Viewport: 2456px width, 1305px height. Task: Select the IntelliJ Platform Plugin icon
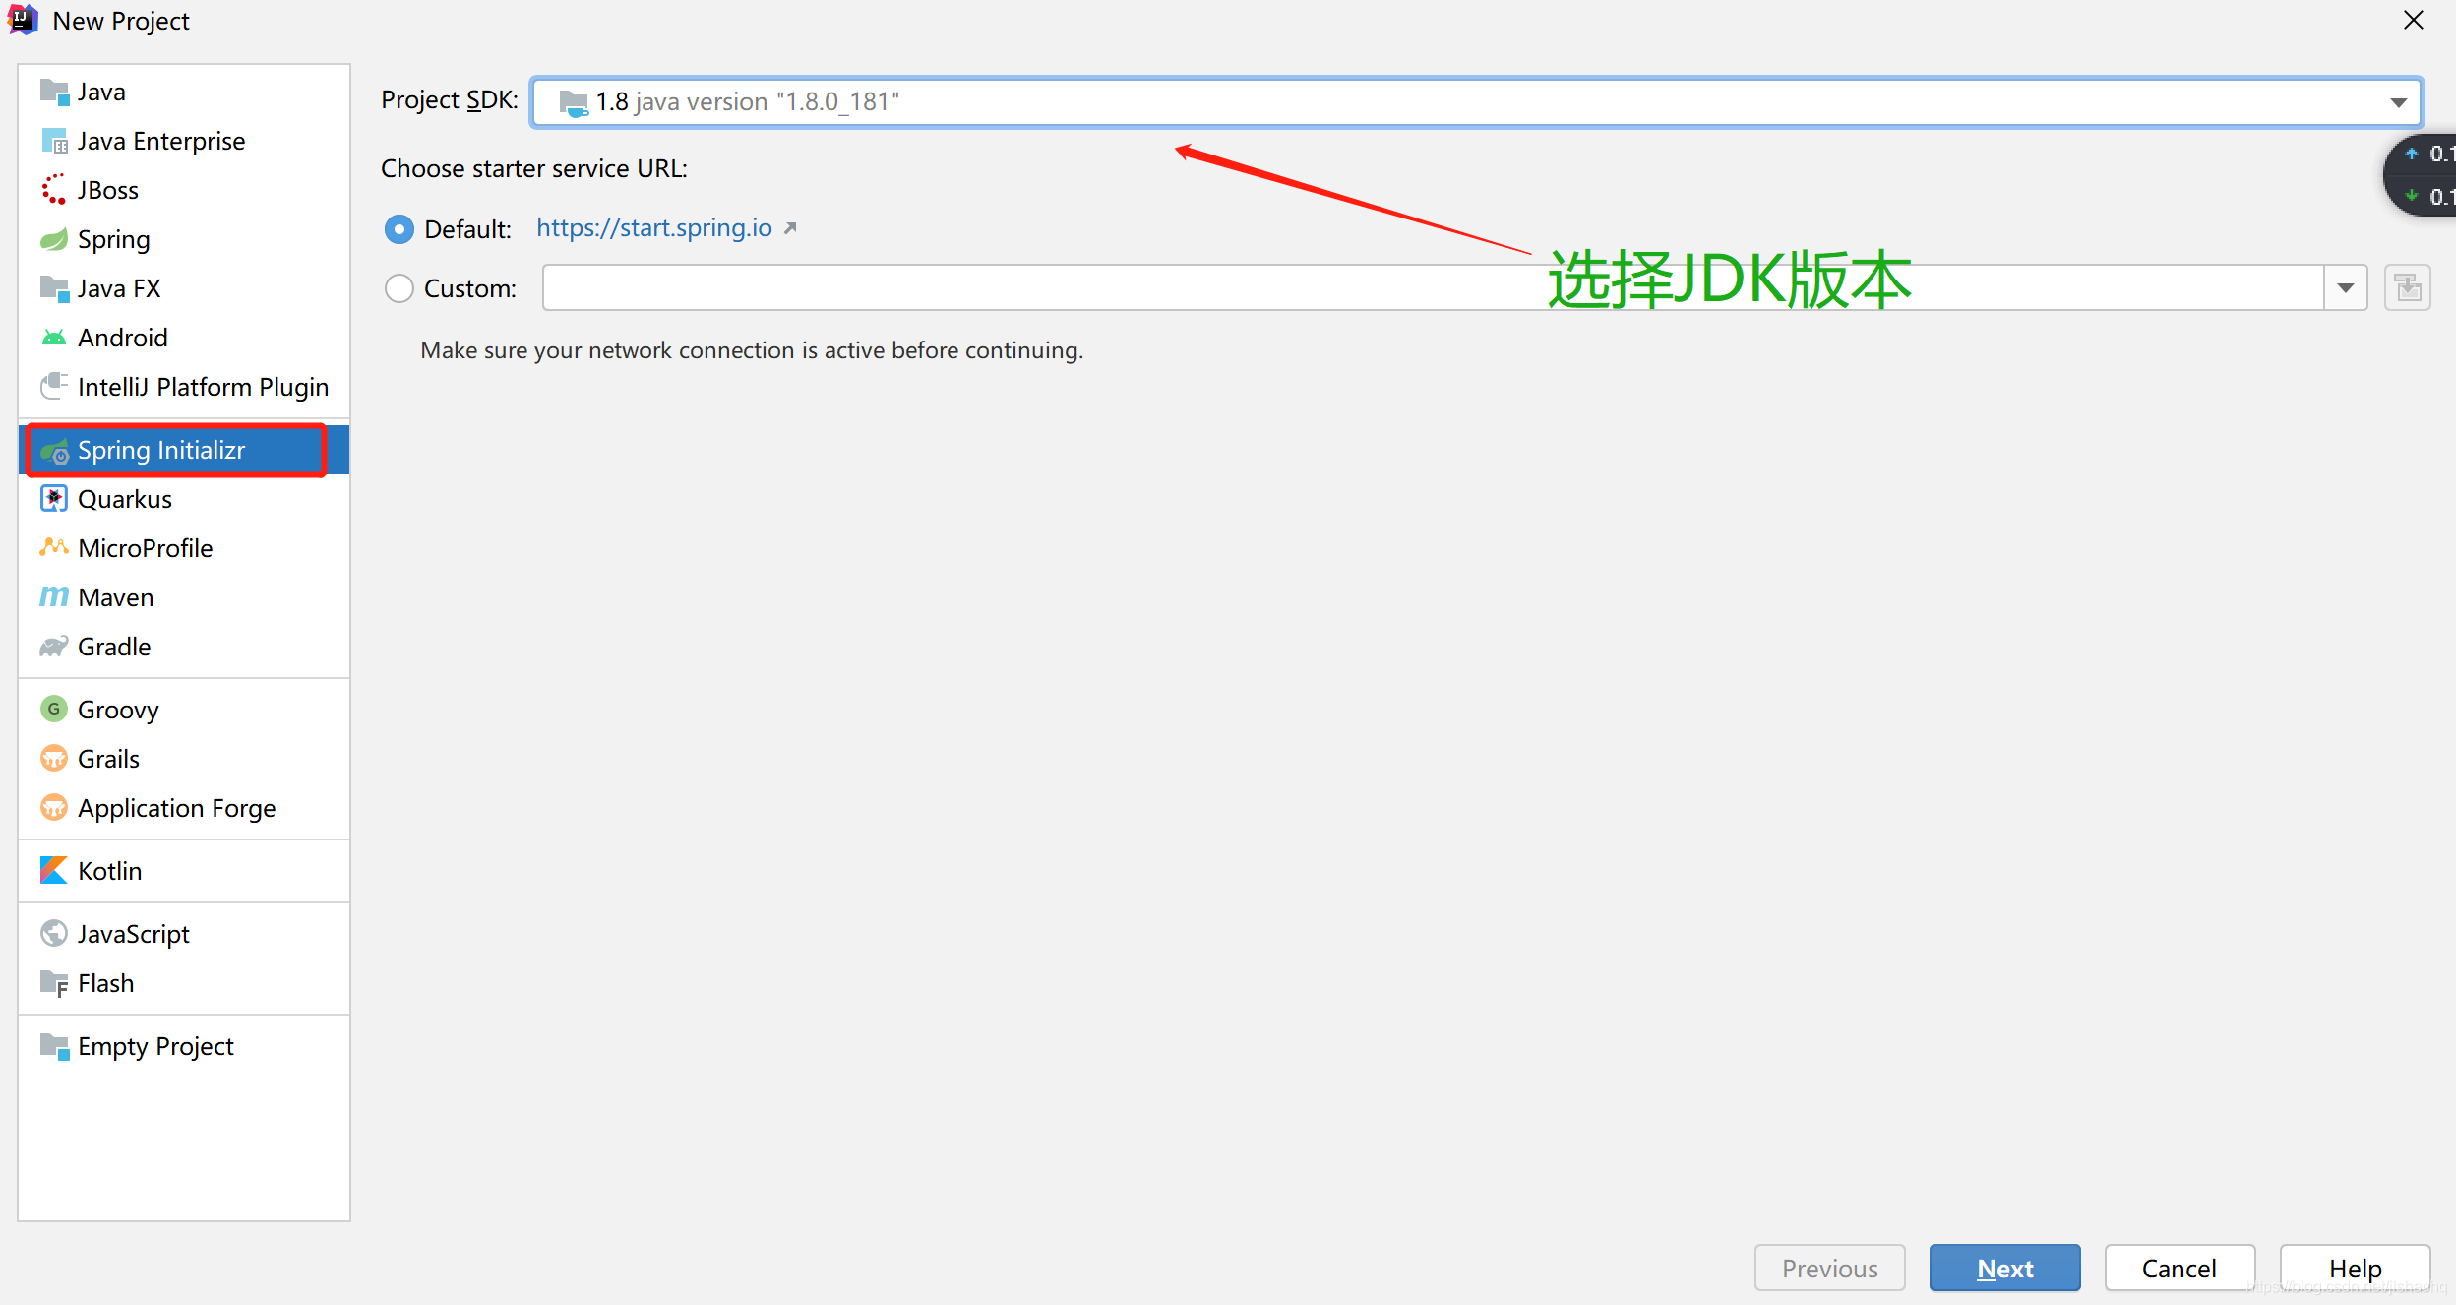[x=54, y=387]
